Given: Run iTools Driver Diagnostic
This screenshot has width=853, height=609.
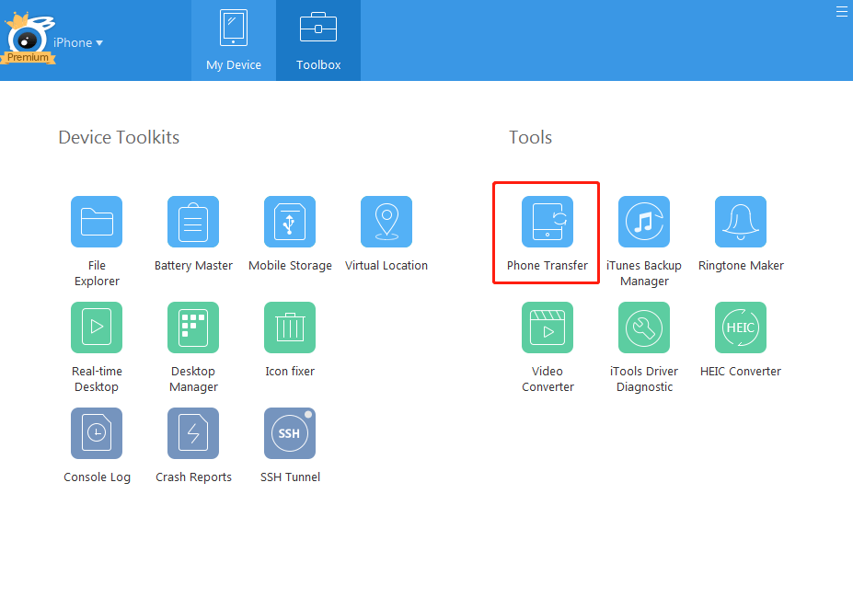Looking at the screenshot, I should tap(643, 327).
